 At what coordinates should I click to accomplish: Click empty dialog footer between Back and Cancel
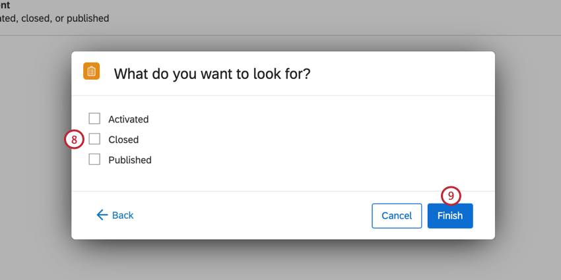click(251, 215)
